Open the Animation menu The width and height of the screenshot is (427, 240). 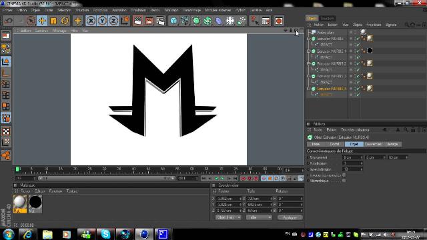[x=119, y=10]
